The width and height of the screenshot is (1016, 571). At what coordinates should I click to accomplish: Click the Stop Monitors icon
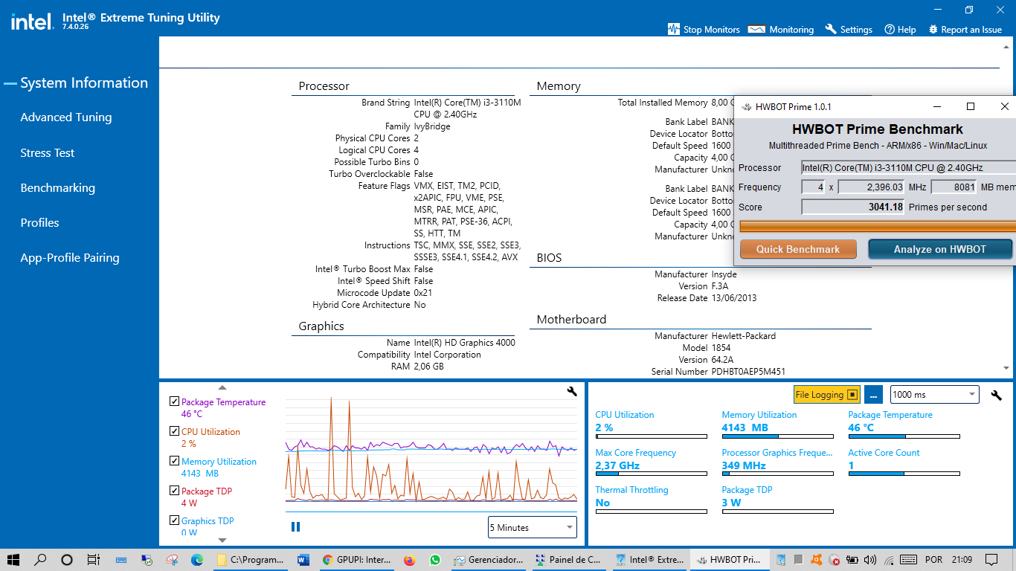pyautogui.click(x=674, y=29)
